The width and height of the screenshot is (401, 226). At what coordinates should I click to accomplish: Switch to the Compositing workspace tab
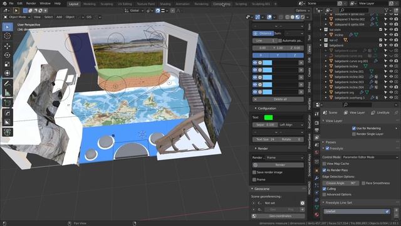tap(221, 4)
